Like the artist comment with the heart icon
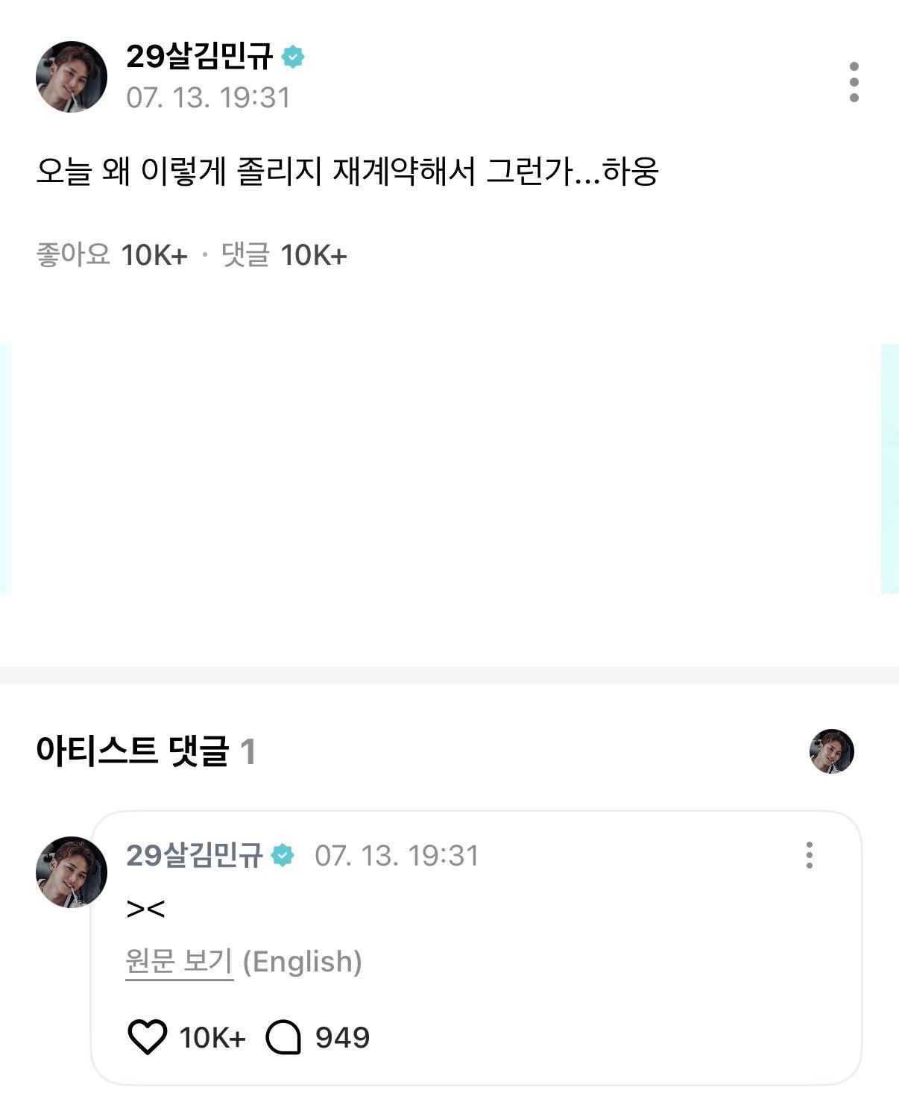899x1117 pixels. [148, 1037]
